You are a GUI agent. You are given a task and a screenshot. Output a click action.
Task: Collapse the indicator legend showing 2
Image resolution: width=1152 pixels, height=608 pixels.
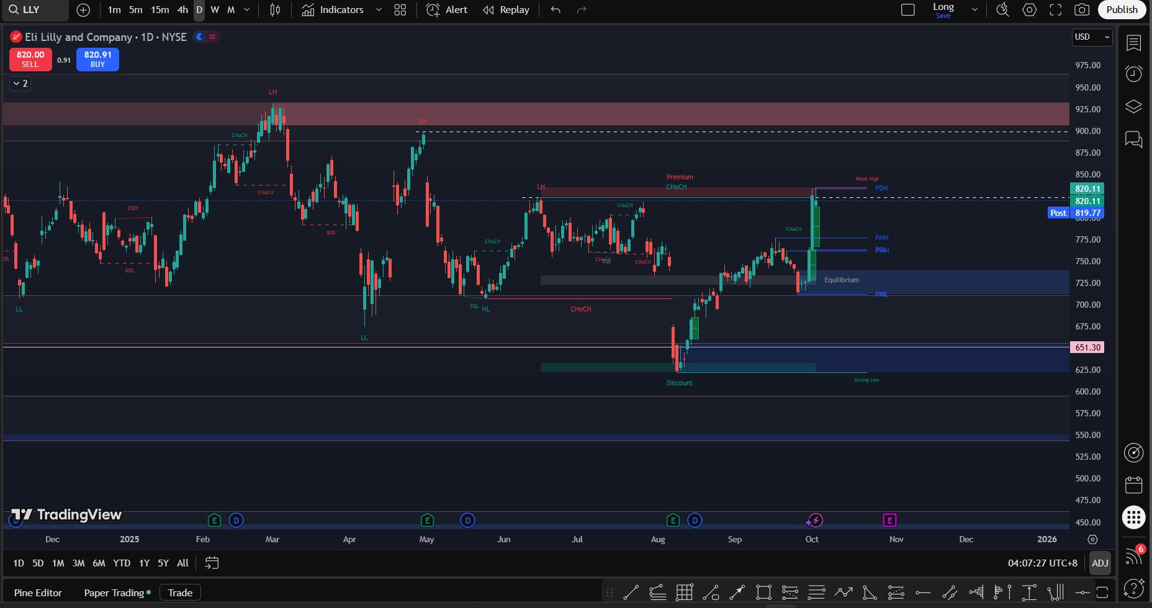pyautogui.click(x=20, y=83)
